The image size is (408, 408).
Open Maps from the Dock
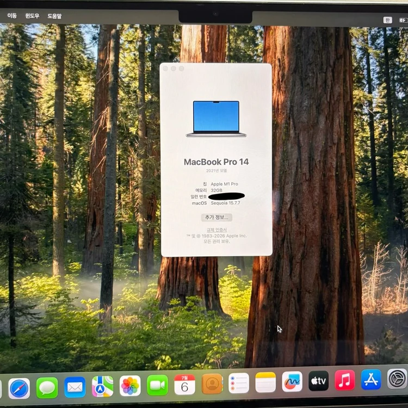(x=102, y=386)
